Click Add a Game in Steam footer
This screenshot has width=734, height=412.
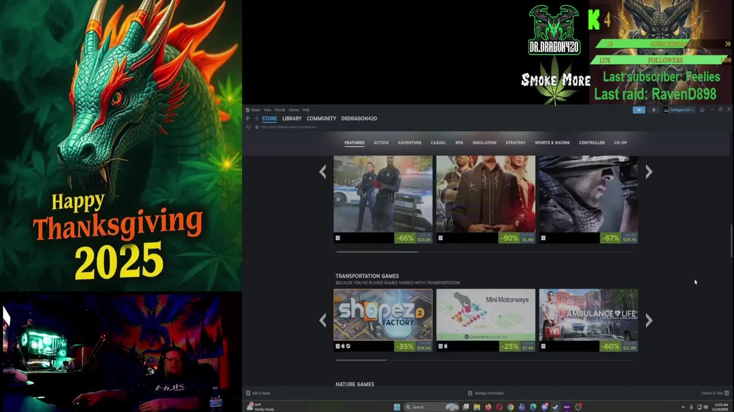pyautogui.click(x=258, y=393)
